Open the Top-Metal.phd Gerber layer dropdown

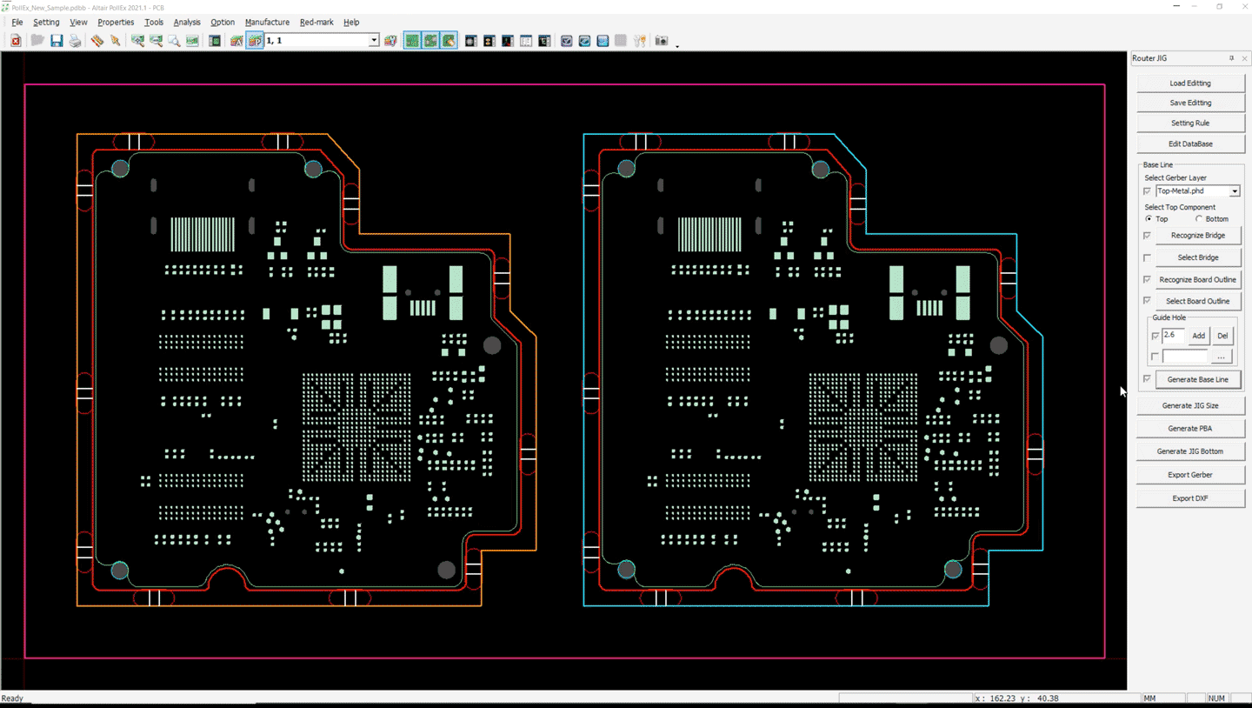tap(1235, 191)
